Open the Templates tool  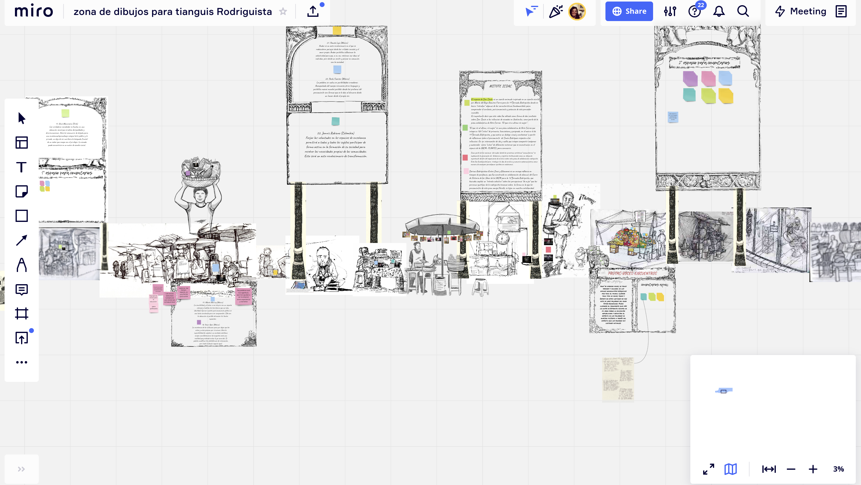22,143
